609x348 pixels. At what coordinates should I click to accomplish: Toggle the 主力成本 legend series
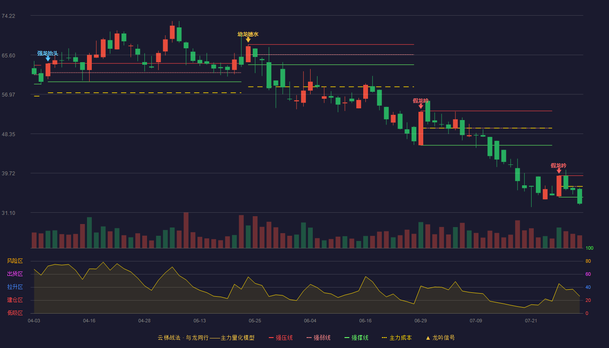[x=396, y=338]
